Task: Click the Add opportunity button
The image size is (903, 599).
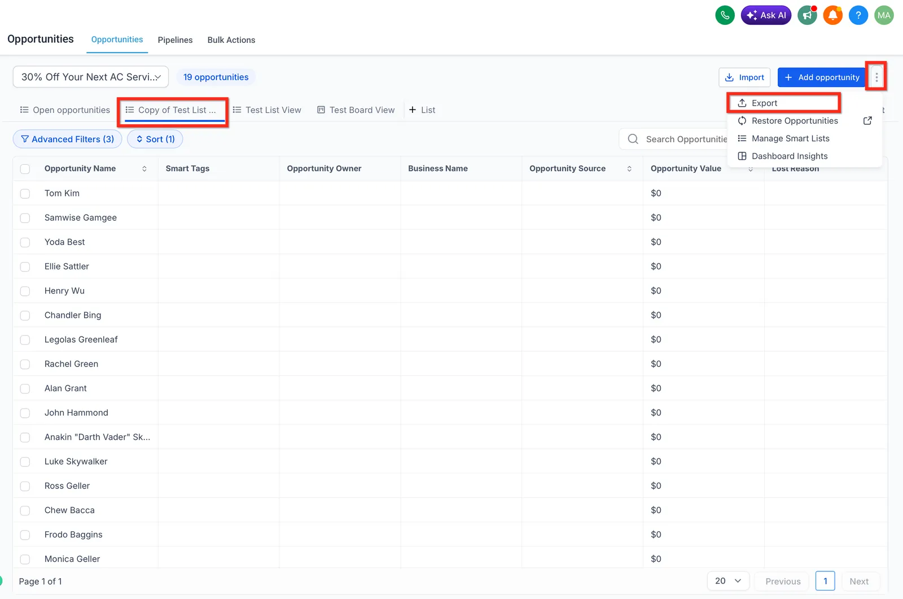Action: tap(822, 77)
